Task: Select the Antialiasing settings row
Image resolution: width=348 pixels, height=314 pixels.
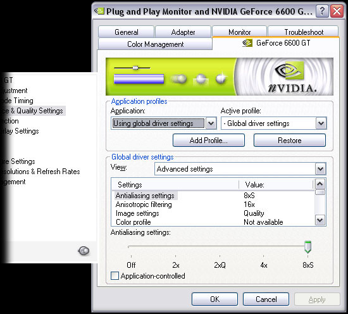Action: (213, 196)
